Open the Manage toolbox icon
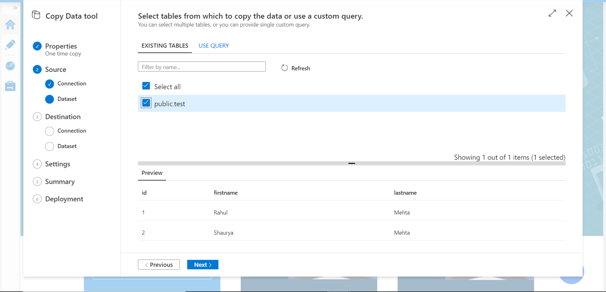This screenshot has height=292, width=606. pos(10,86)
